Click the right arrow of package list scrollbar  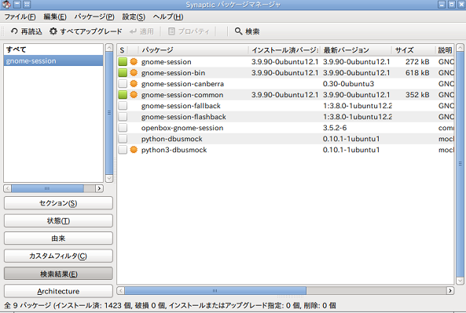point(450,291)
